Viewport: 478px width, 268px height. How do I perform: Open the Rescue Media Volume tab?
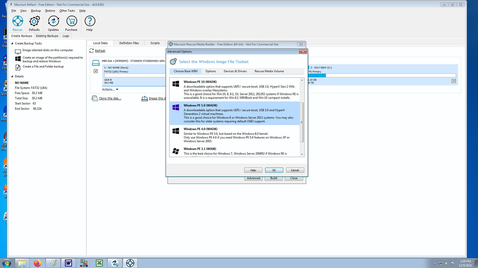[269, 71]
